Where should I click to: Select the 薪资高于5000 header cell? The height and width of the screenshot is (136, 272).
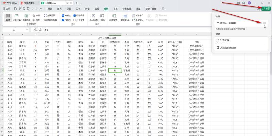pos(175,42)
